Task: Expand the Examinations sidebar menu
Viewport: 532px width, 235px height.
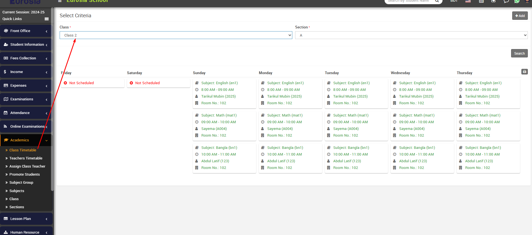Action: point(26,99)
